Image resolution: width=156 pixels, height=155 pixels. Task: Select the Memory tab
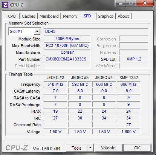[70, 16]
